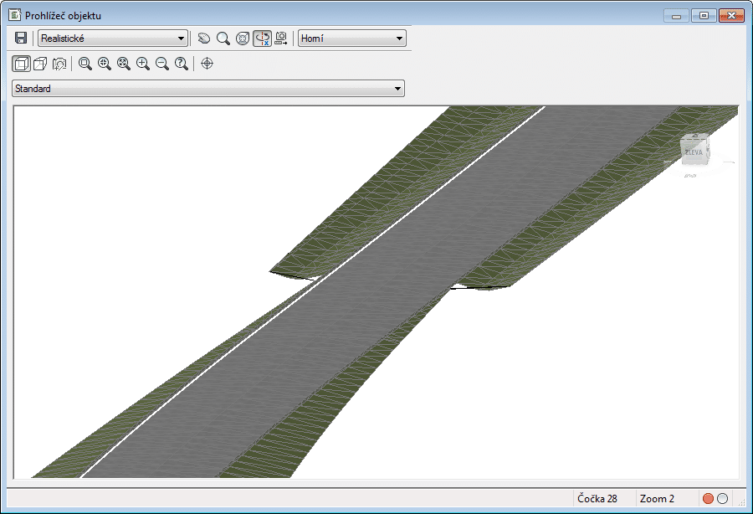
Task: Click the red circle status indicator
Action: click(708, 499)
